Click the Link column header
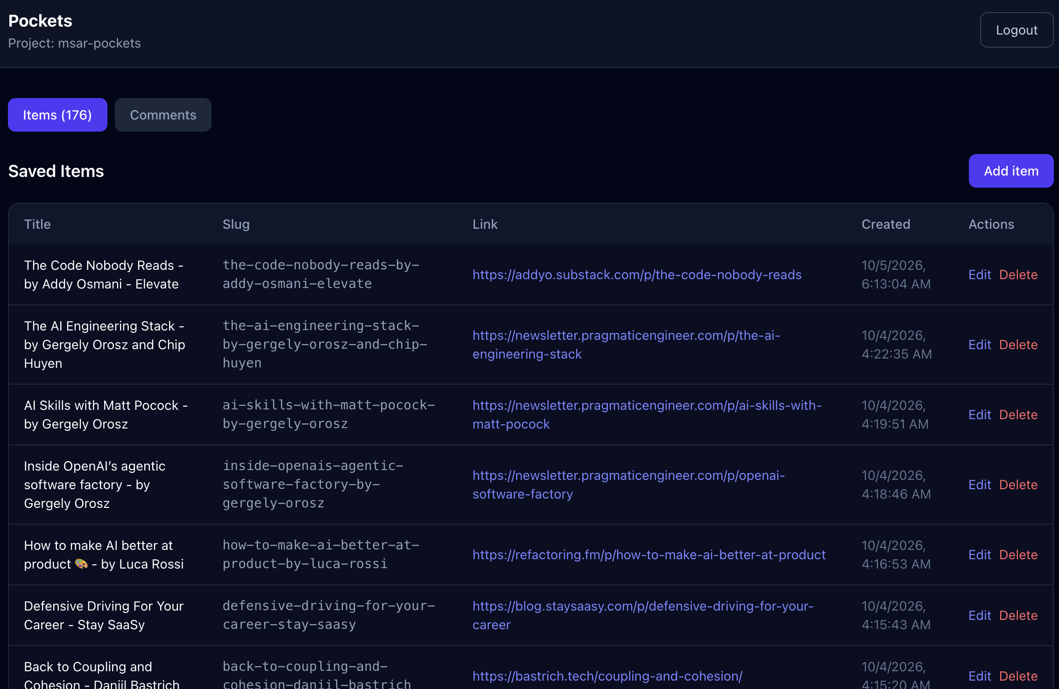The image size is (1059, 689). click(x=485, y=224)
